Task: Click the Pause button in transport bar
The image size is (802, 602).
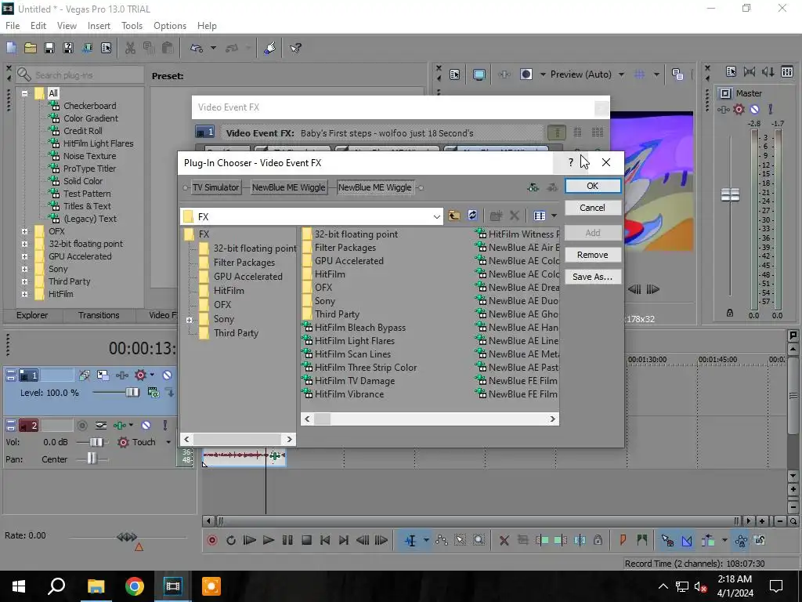Action: 287,540
